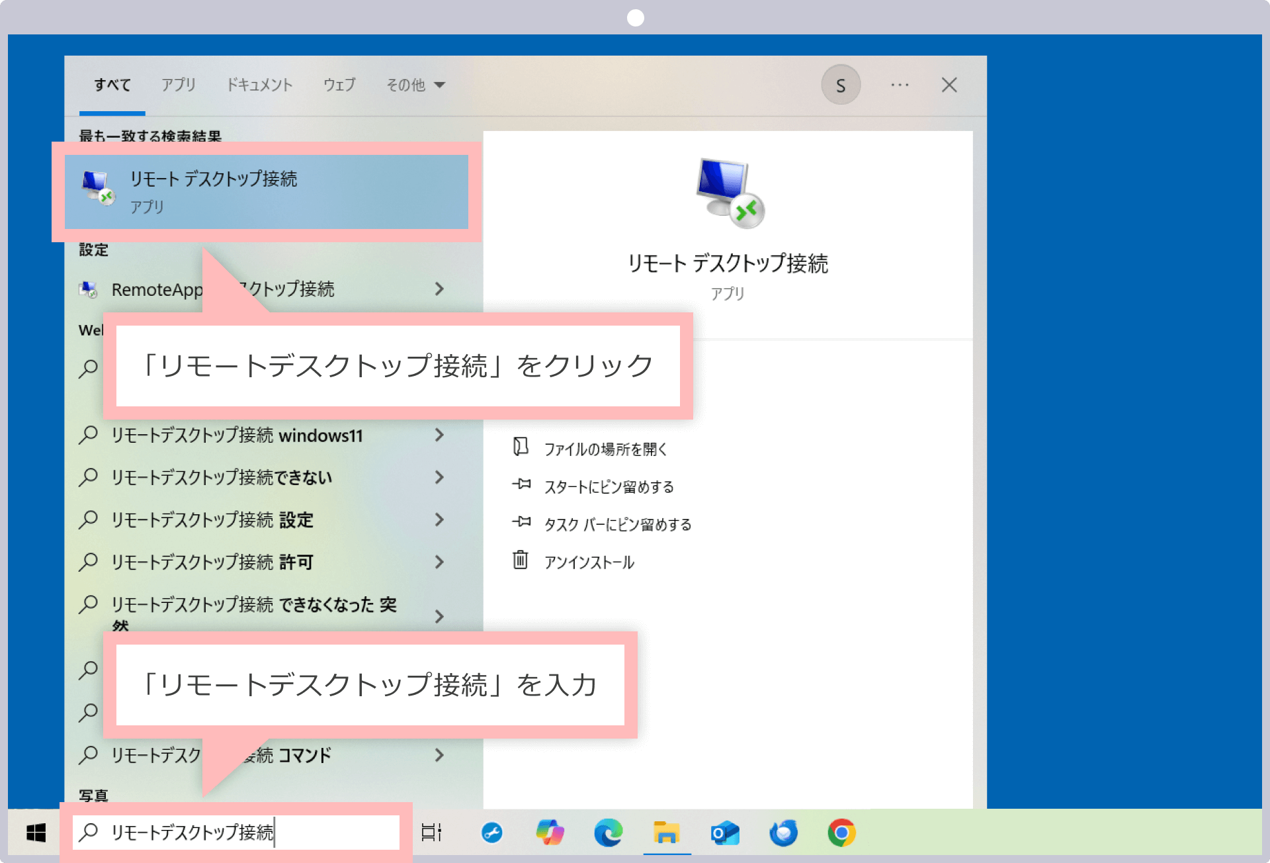Open the three-dot options menu
The image size is (1270, 863).
(x=900, y=85)
